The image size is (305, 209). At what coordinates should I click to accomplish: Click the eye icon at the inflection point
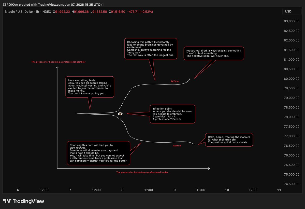tap(120, 114)
